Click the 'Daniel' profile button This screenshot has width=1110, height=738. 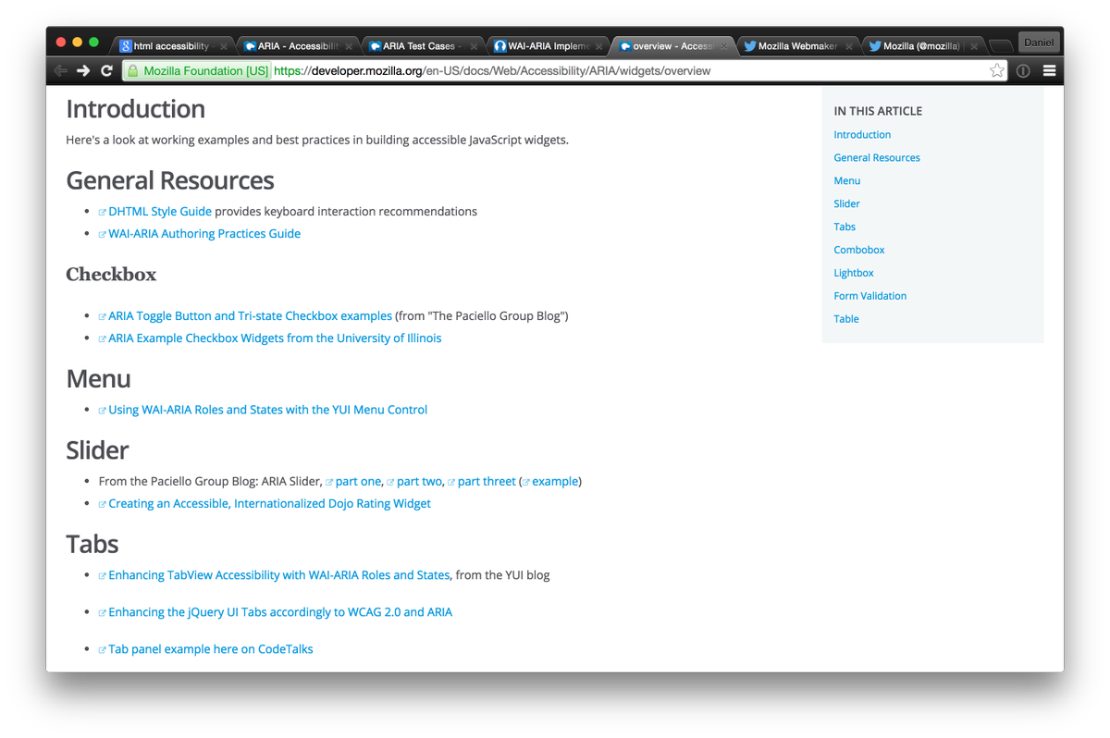click(1039, 43)
